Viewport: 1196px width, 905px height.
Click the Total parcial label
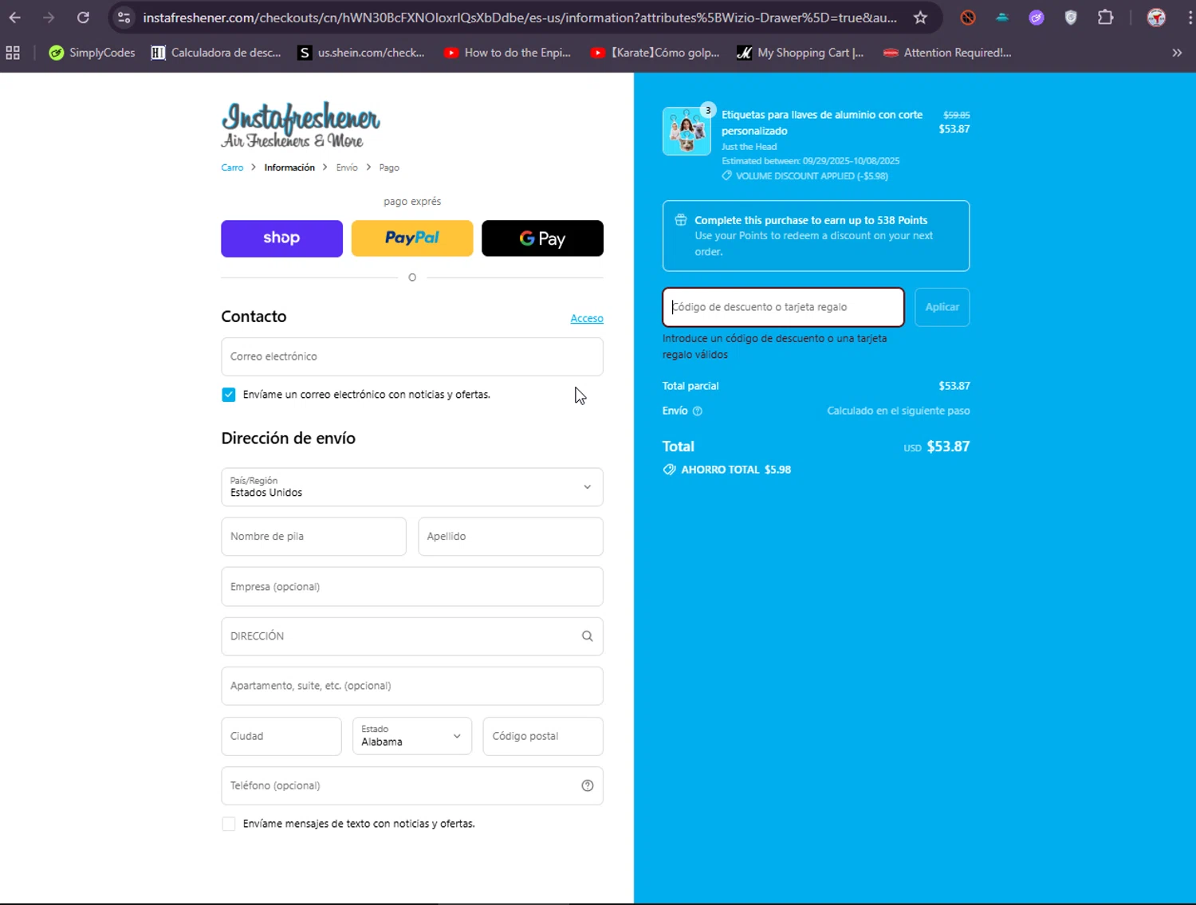pos(690,386)
